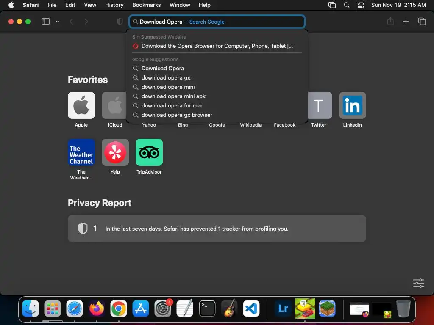This screenshot has width=434, height=325.
Task: Click the Facebook favorite label
Action: point(284,125)
